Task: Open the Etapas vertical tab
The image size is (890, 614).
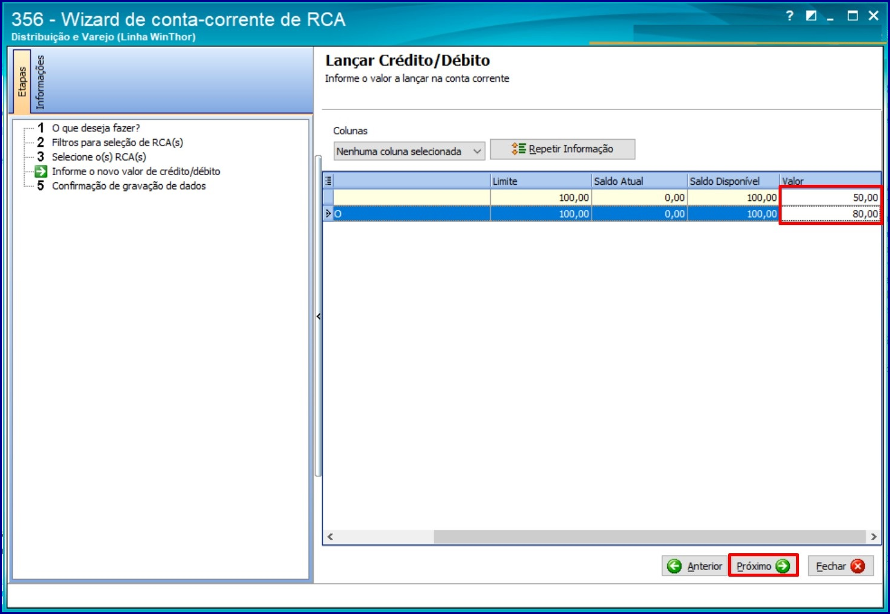Action: click(22, 81)
